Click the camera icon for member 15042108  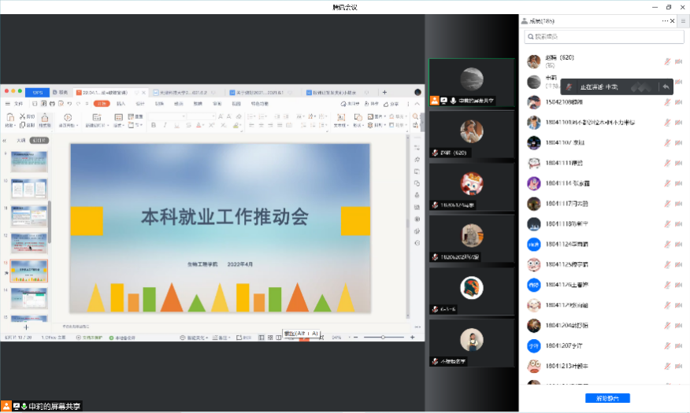point(678,101)
